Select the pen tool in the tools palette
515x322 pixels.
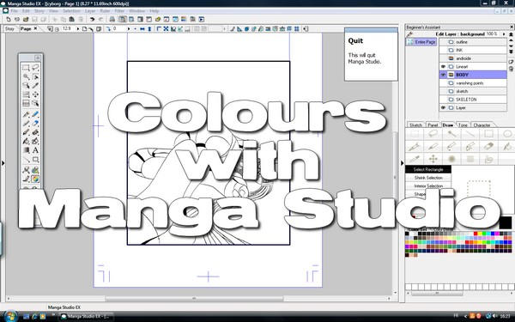point(26,114)
